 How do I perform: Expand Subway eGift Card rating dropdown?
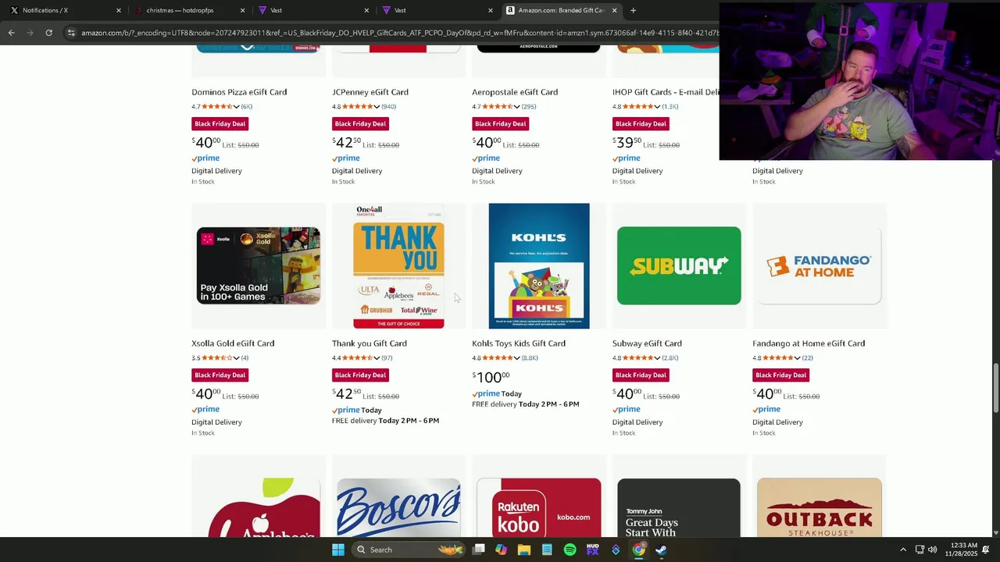pyautogui.click(x=657, y=358)
